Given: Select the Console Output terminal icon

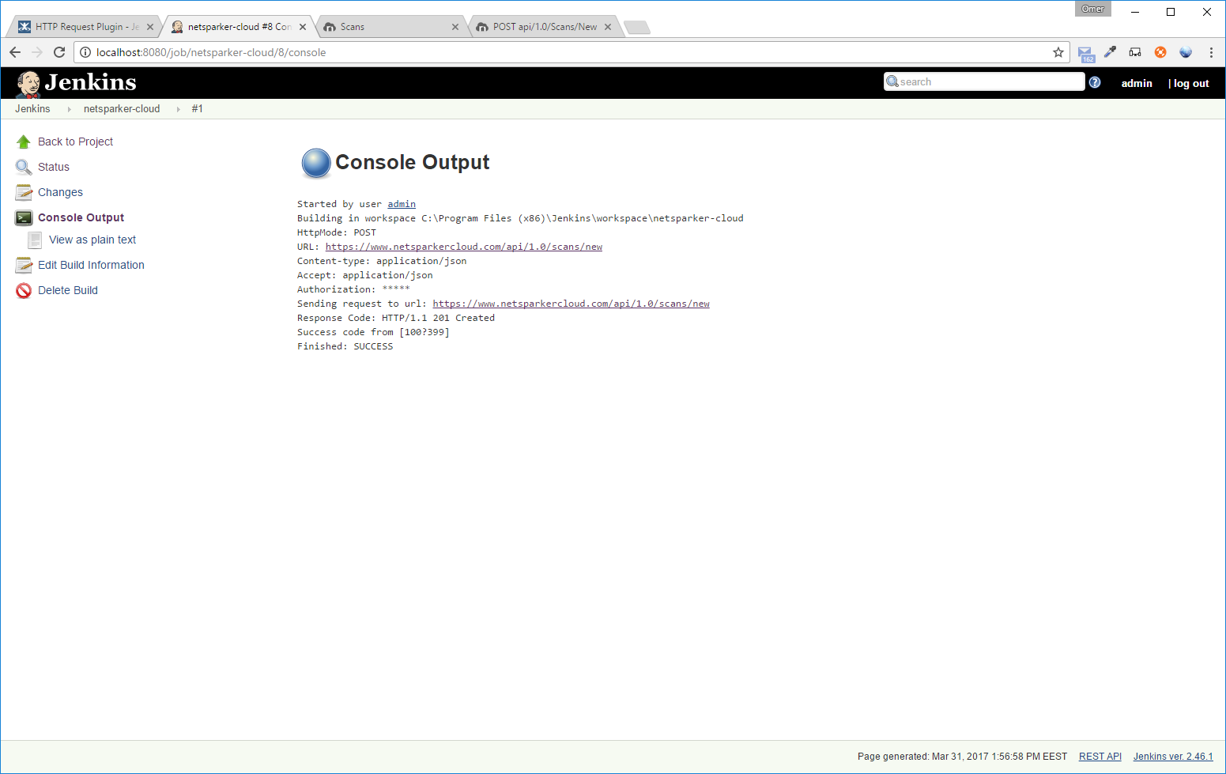Looking at the screenshot, I should point(23,217).
